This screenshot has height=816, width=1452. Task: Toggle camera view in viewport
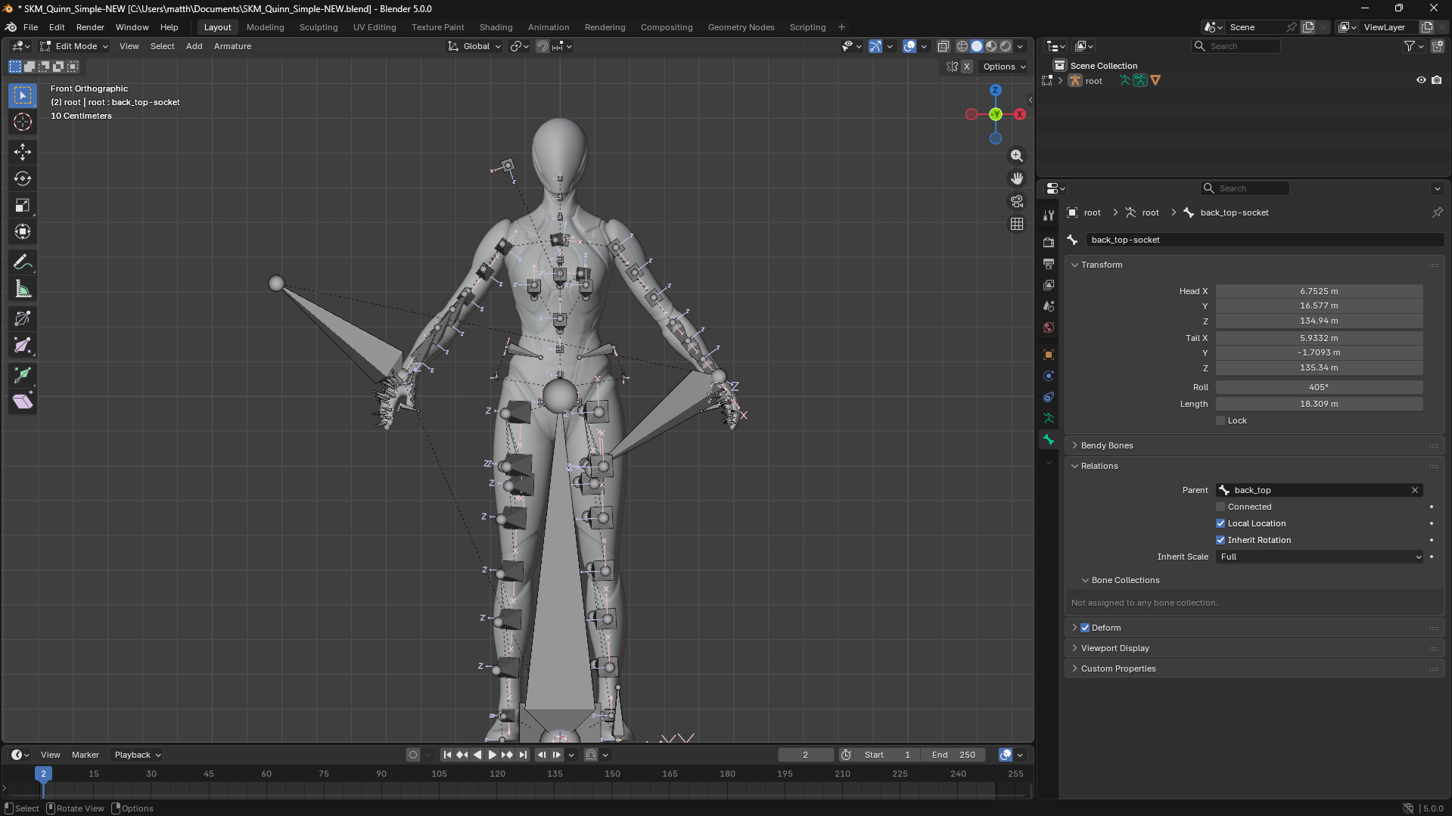coord(1017,201)
